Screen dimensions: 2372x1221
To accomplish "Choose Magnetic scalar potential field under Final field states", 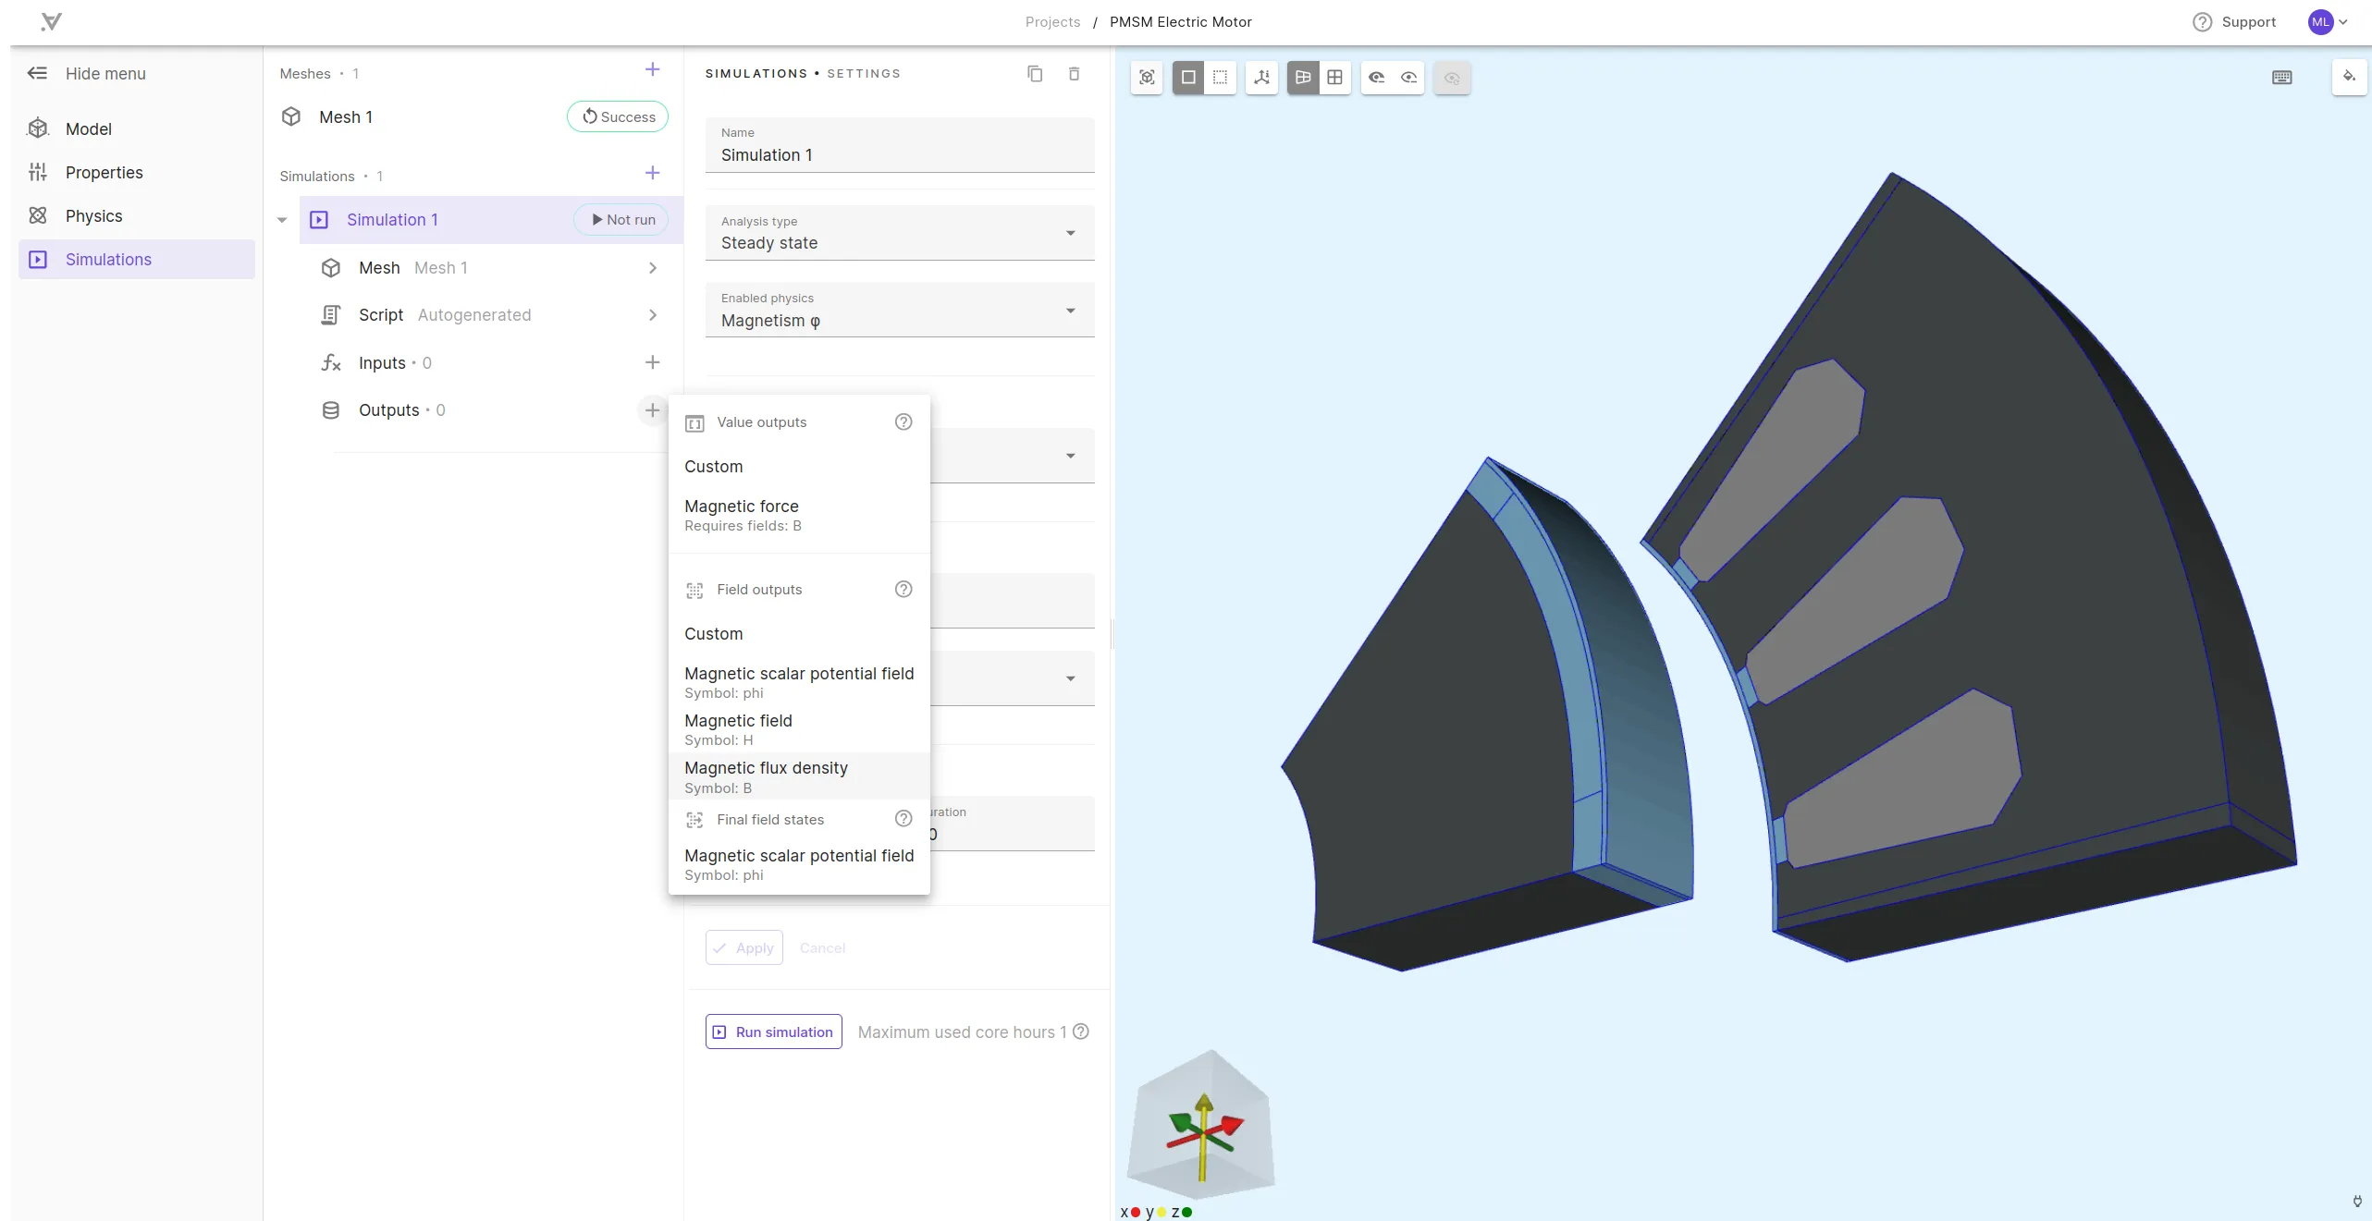I will coord(799,864).
